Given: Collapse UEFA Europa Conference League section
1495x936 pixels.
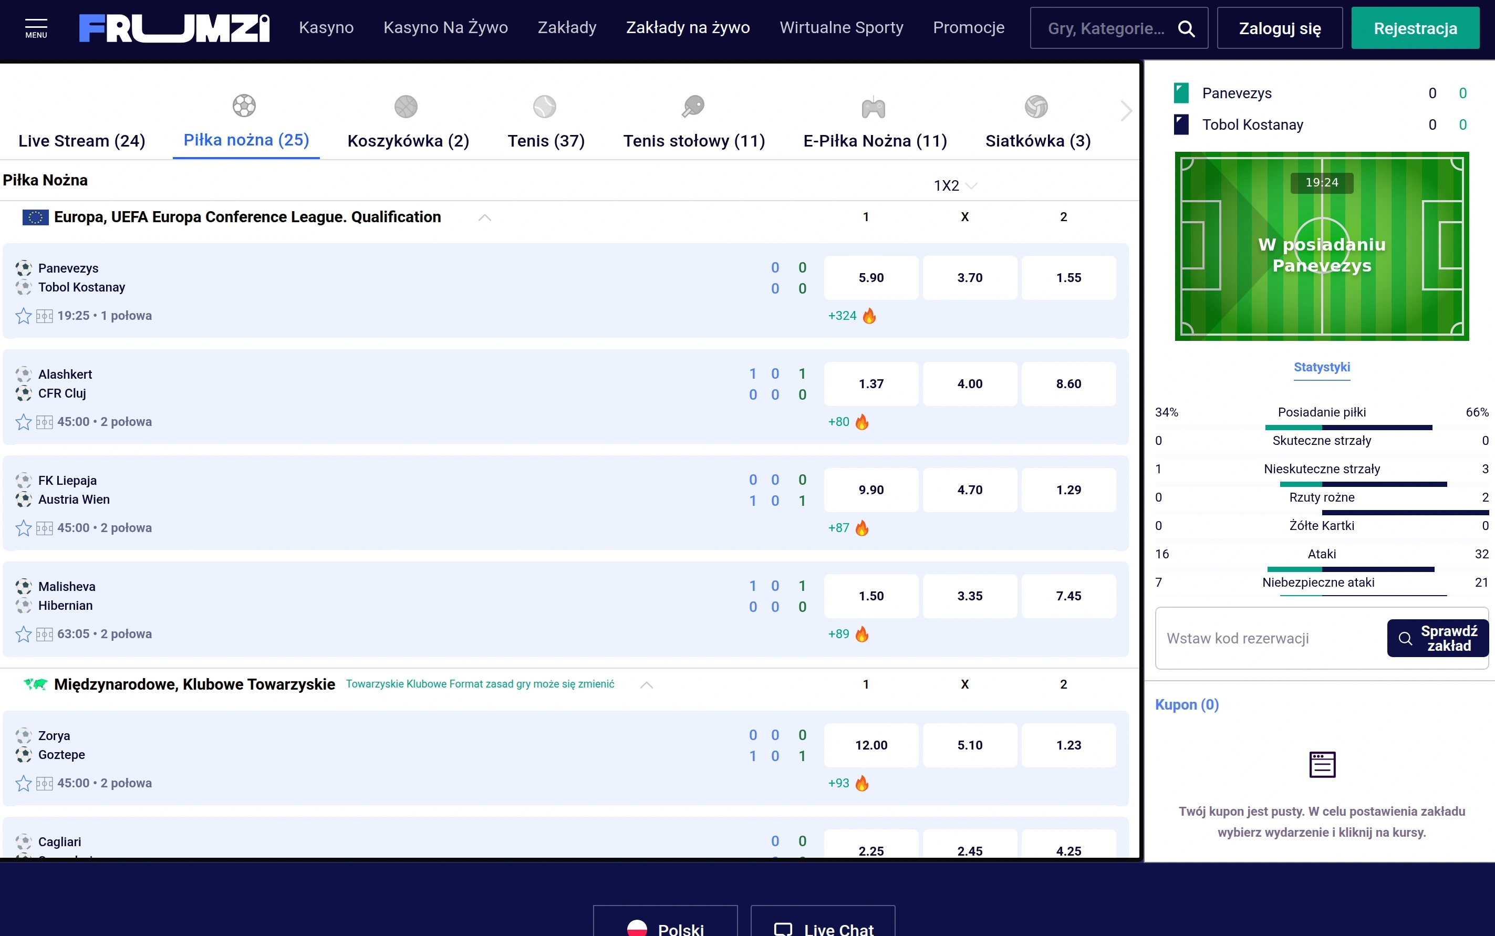Looking at the screenshot, I should (485, 217).
